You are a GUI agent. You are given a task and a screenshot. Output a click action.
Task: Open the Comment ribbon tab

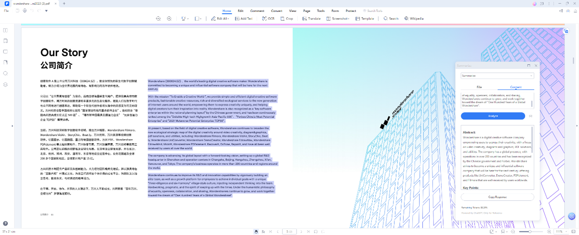point(257,10)
